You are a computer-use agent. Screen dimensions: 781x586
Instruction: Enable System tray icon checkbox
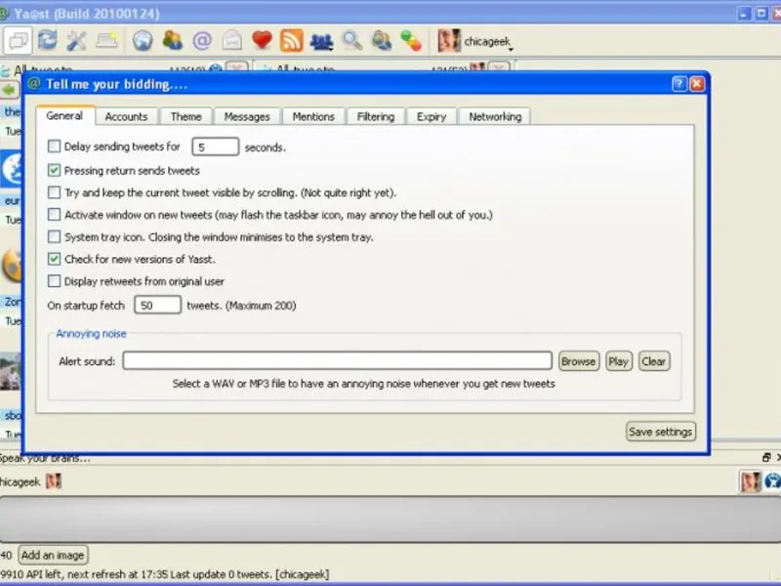coord(55,236)
